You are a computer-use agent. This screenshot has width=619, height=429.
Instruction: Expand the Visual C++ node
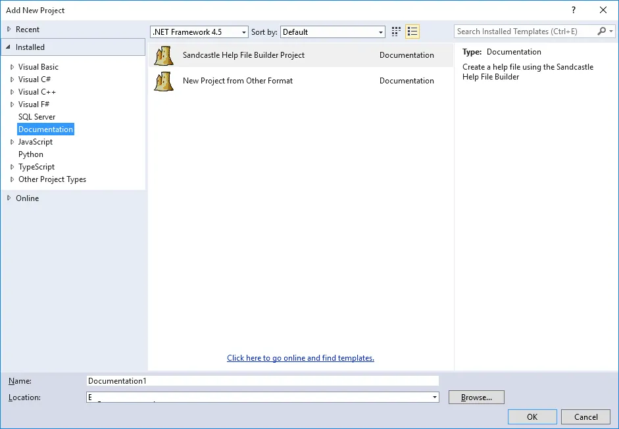[12, 92]
